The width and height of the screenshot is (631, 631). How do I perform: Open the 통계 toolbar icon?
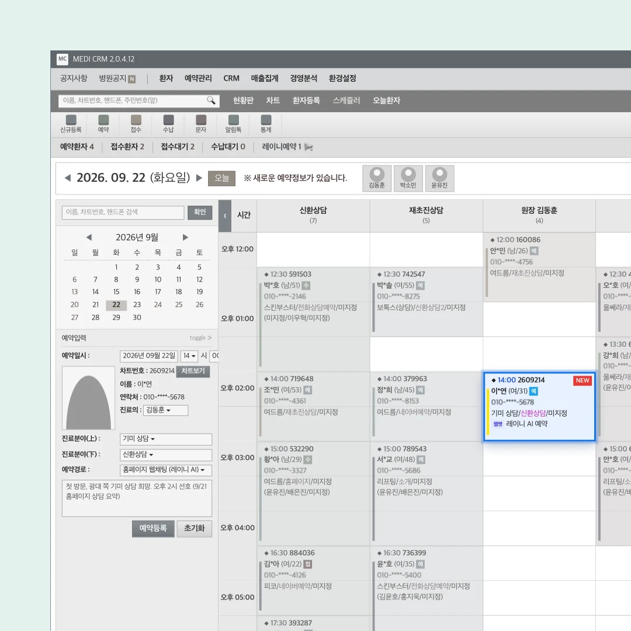(266, 123)
